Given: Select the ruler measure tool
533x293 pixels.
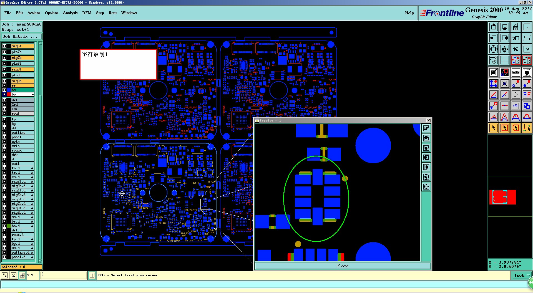Looking at the screenshot, I should [x=516, y=73].
